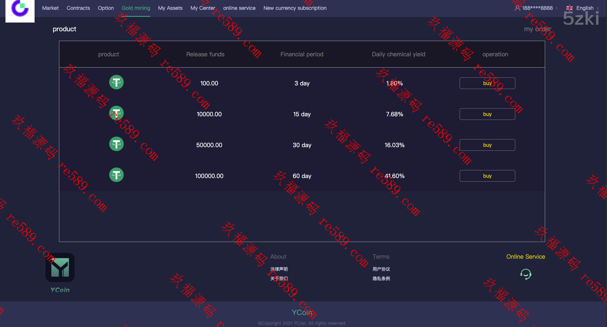Open the 用户协议 terms link
The image size is (607, 327).
pyautogui.click(x=381, y=269)
